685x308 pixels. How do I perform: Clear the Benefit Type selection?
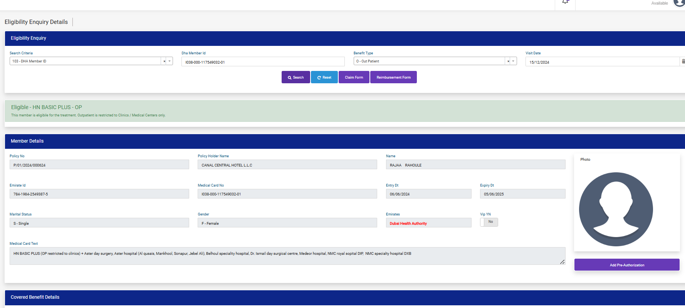[508, 61]
